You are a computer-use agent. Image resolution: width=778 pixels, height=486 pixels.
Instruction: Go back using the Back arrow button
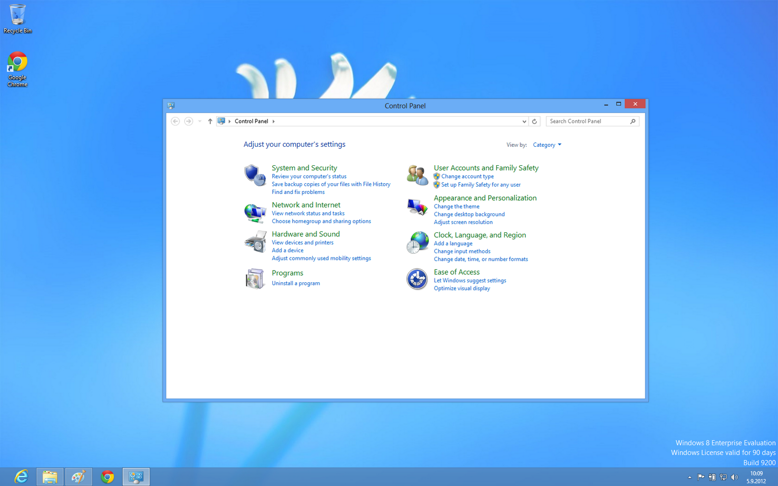[176, 121]
